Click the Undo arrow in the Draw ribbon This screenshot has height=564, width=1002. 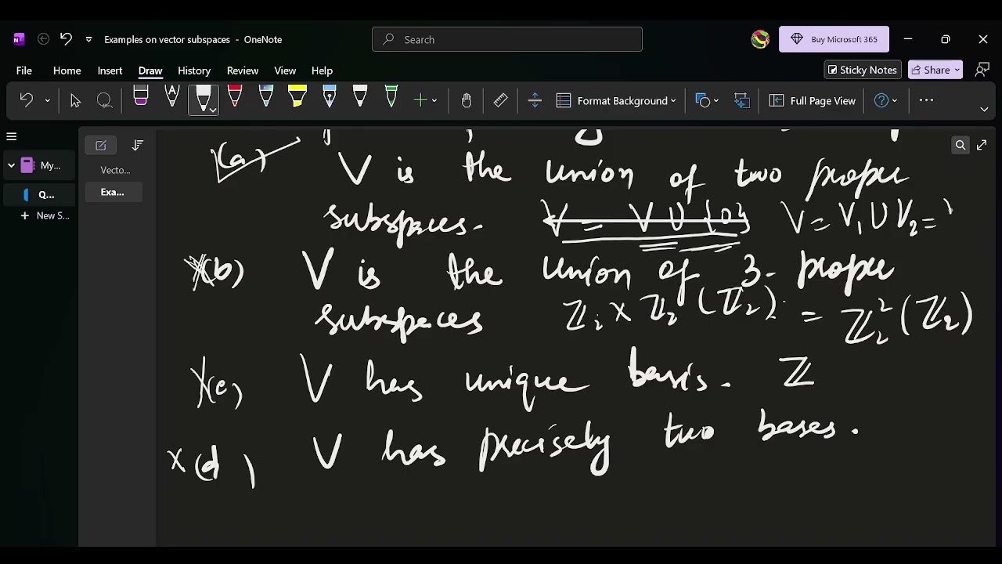click(26, 100)
